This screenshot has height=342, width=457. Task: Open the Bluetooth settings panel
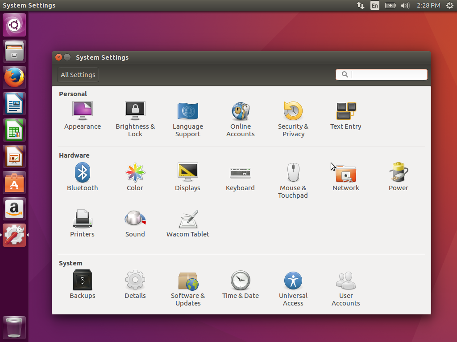pos(83,177)
